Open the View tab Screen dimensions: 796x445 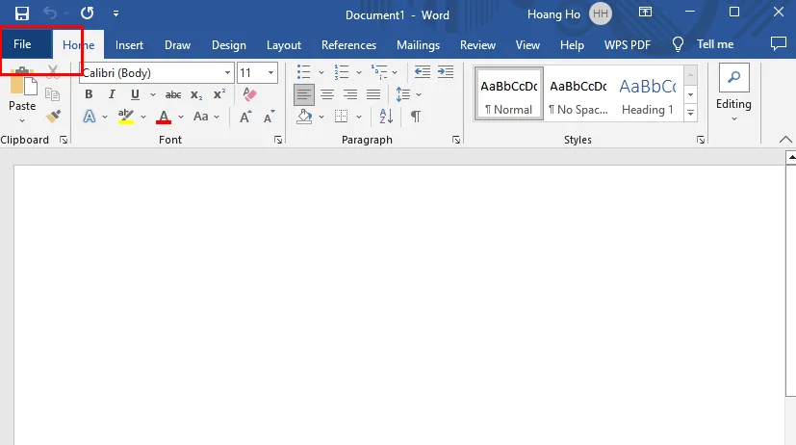point(527,45)
